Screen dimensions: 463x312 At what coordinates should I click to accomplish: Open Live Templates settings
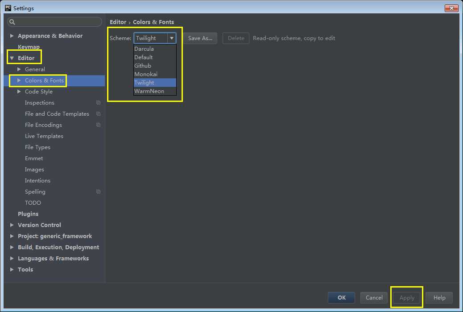tap(44, 136)
